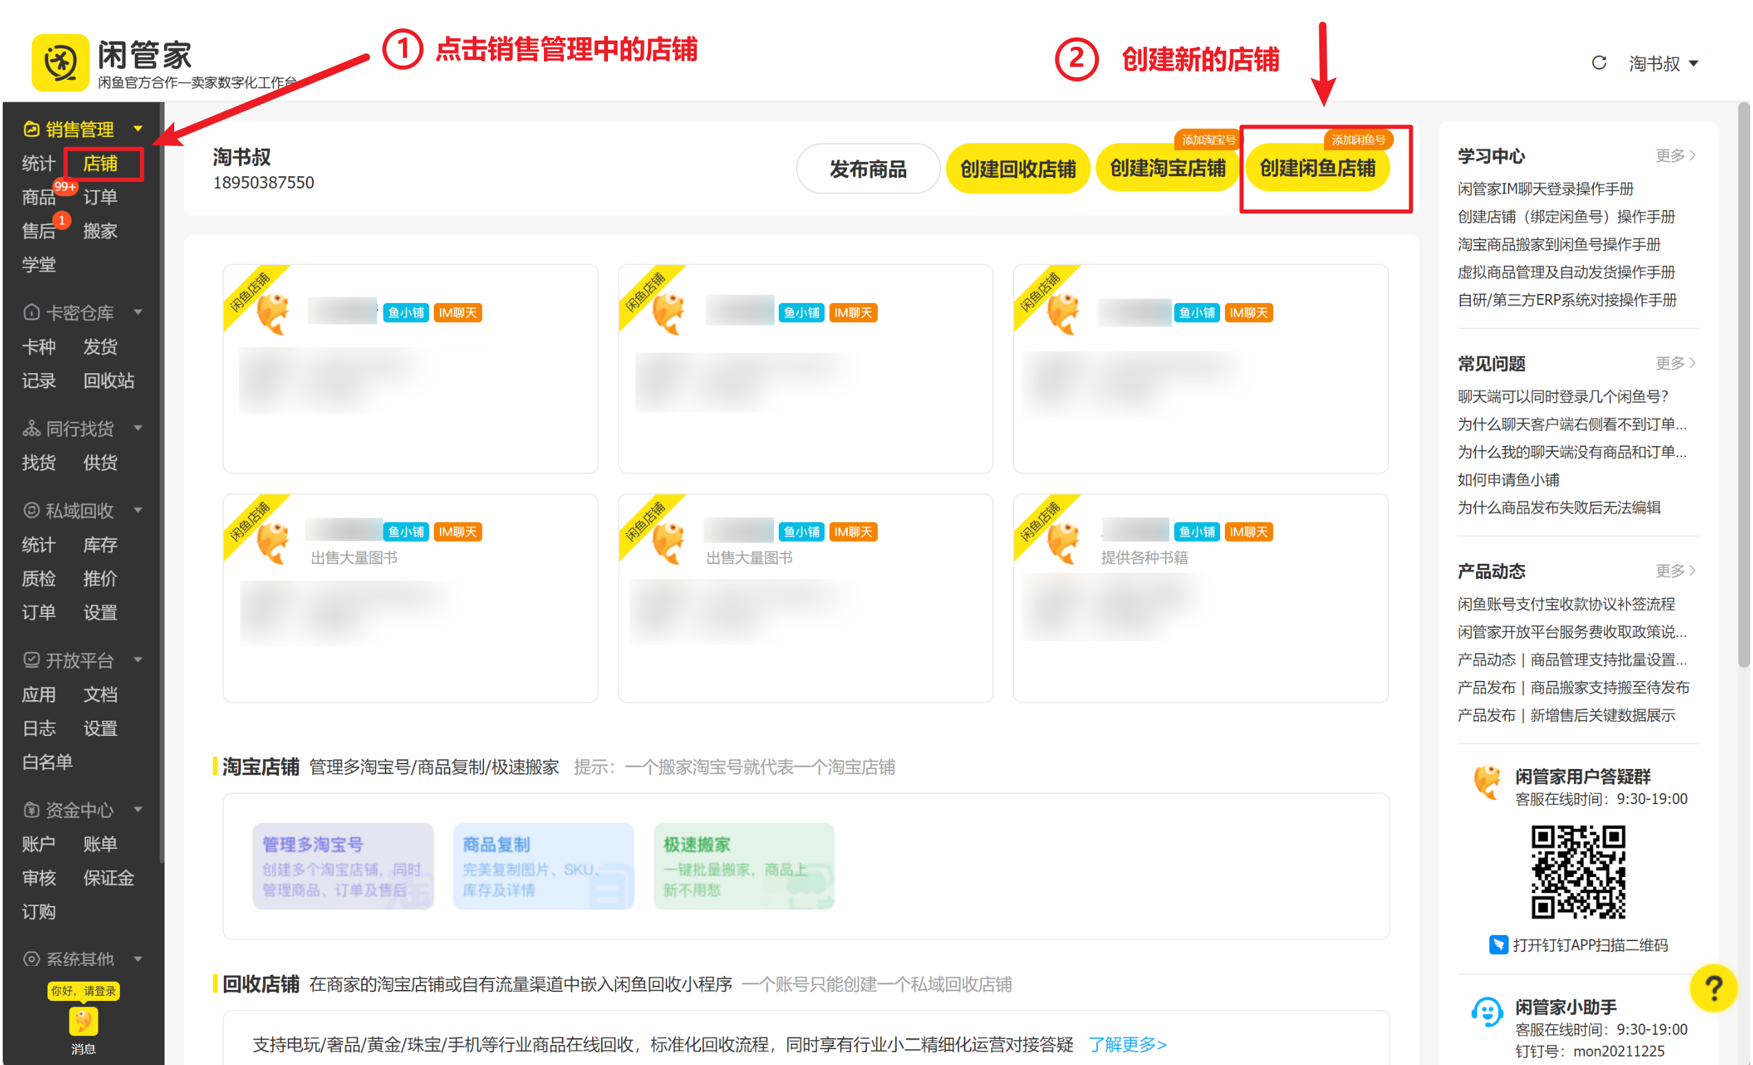Open 搬家 in the sidebar
This screenshot has width=1753, height=1065.
point(101,231)
